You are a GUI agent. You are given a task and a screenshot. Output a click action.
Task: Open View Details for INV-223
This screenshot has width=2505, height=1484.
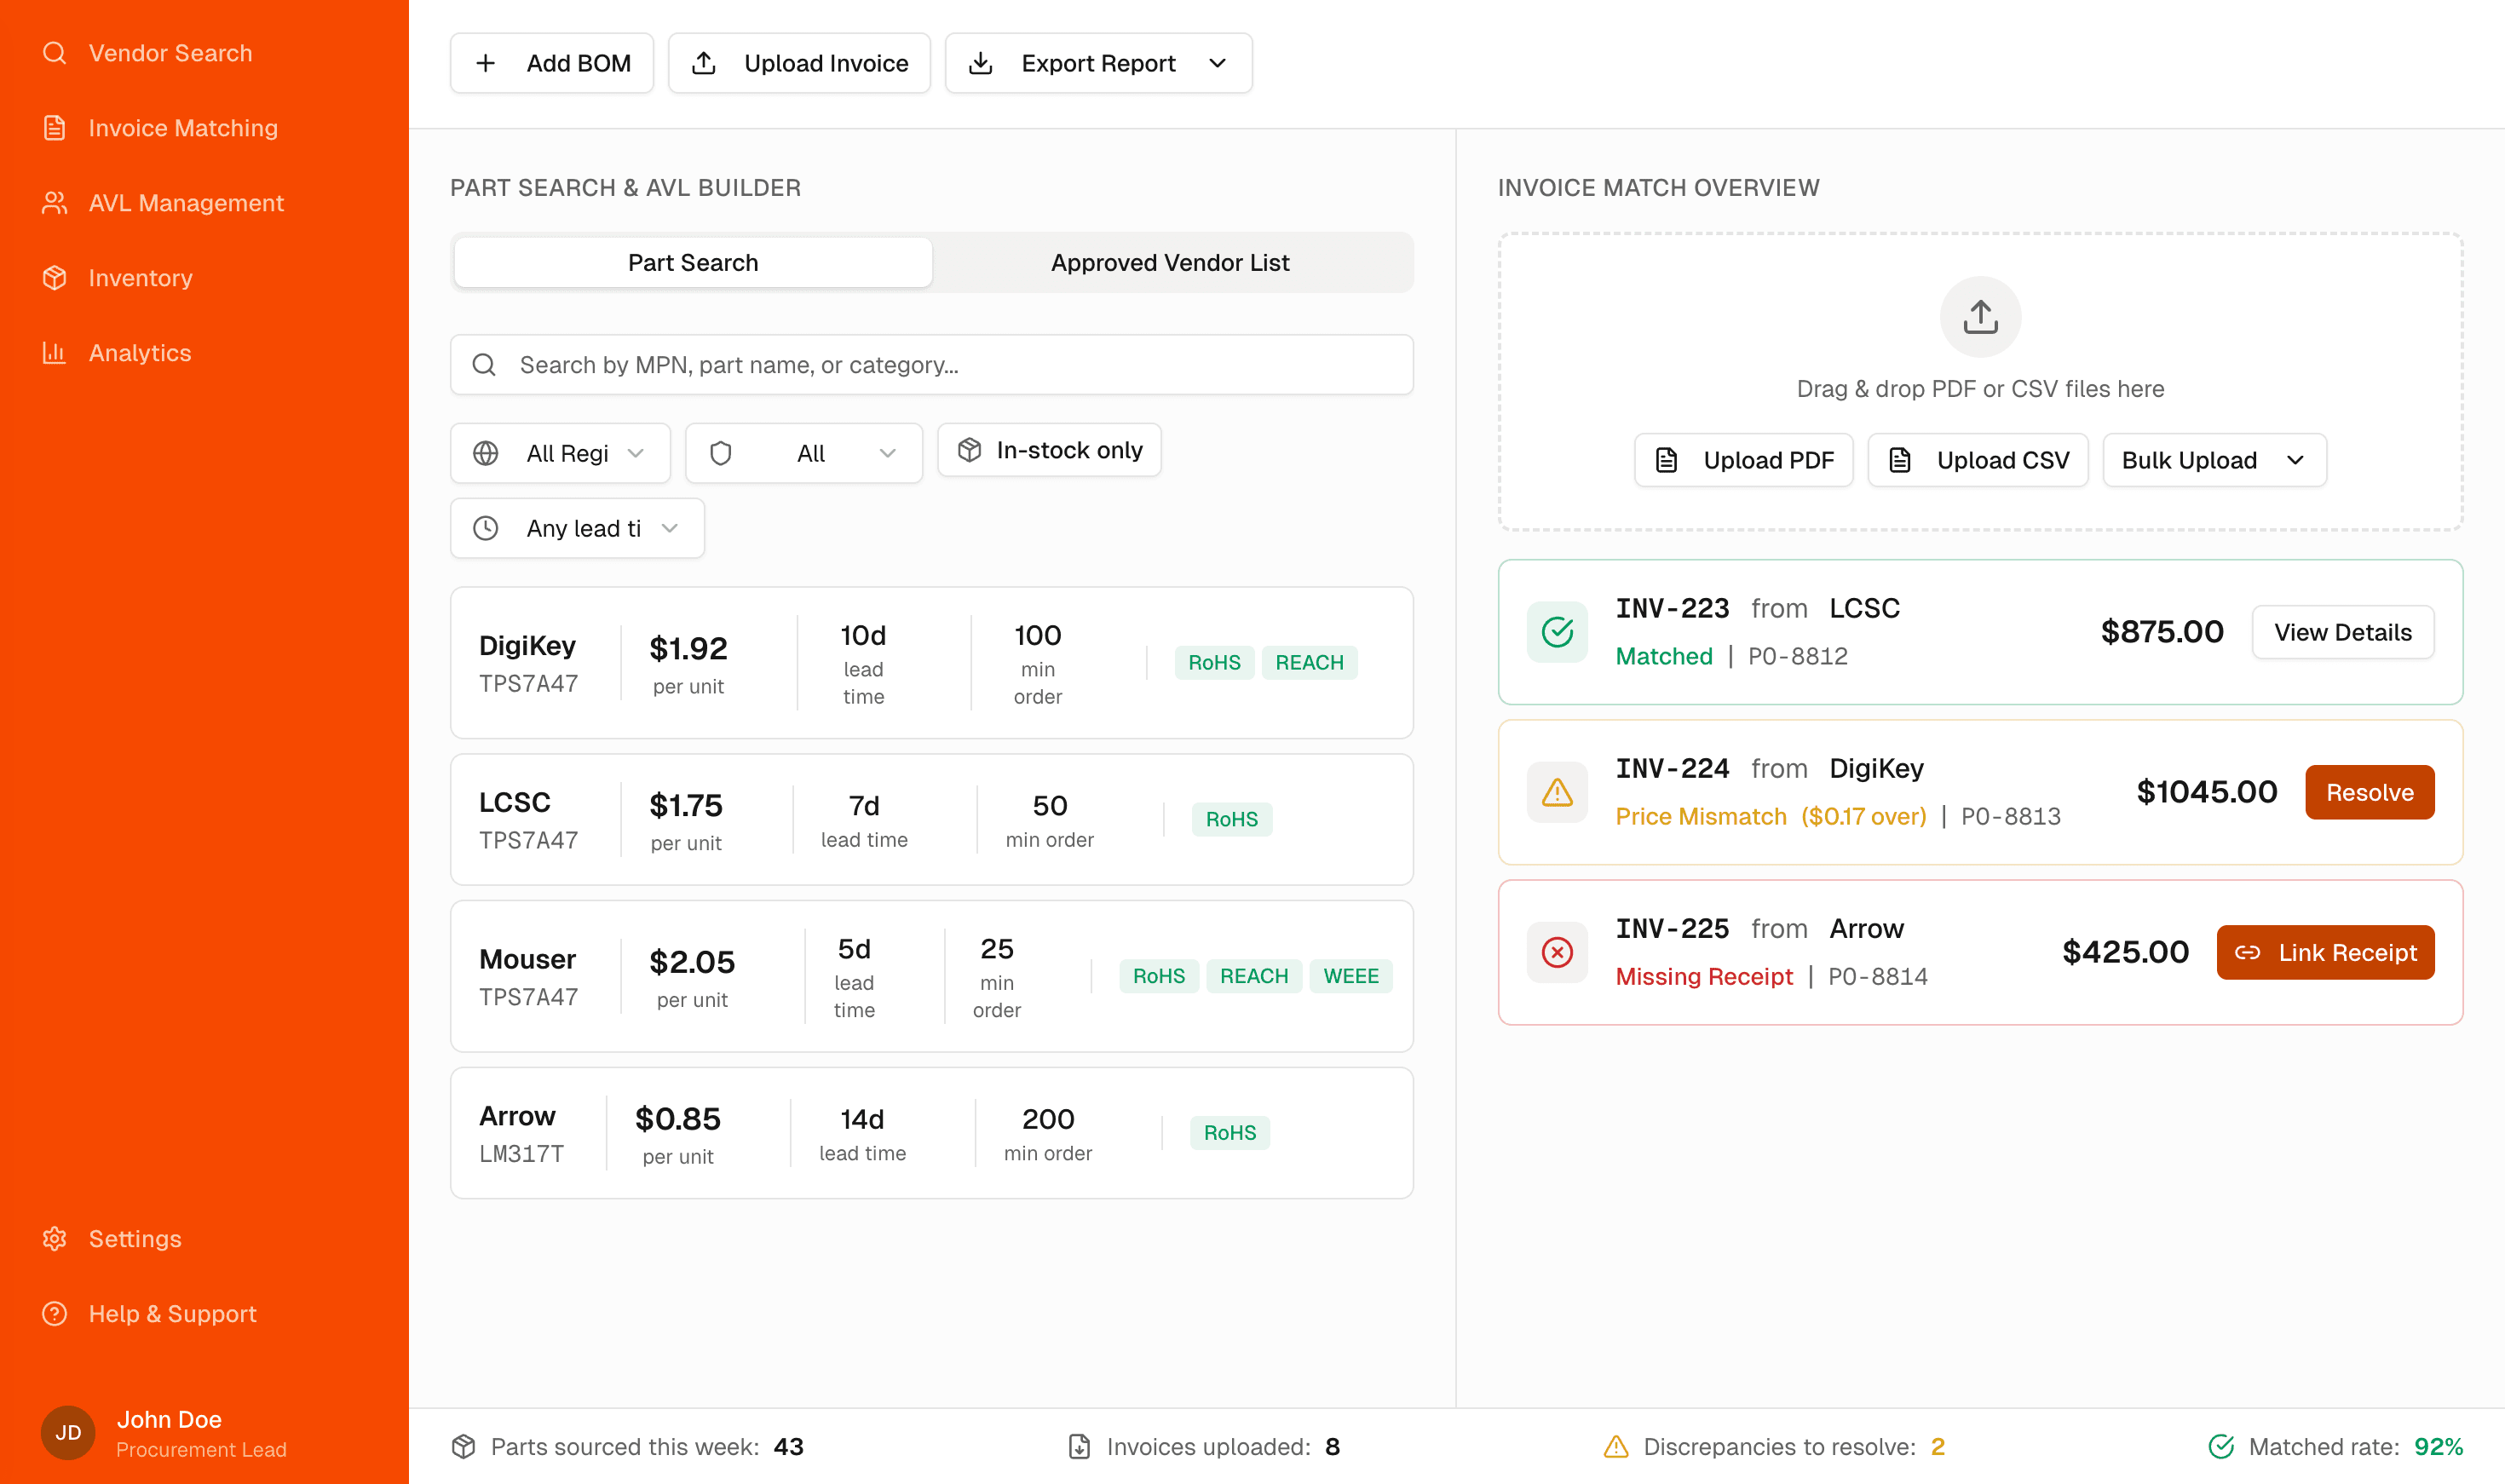[2342, 631]
